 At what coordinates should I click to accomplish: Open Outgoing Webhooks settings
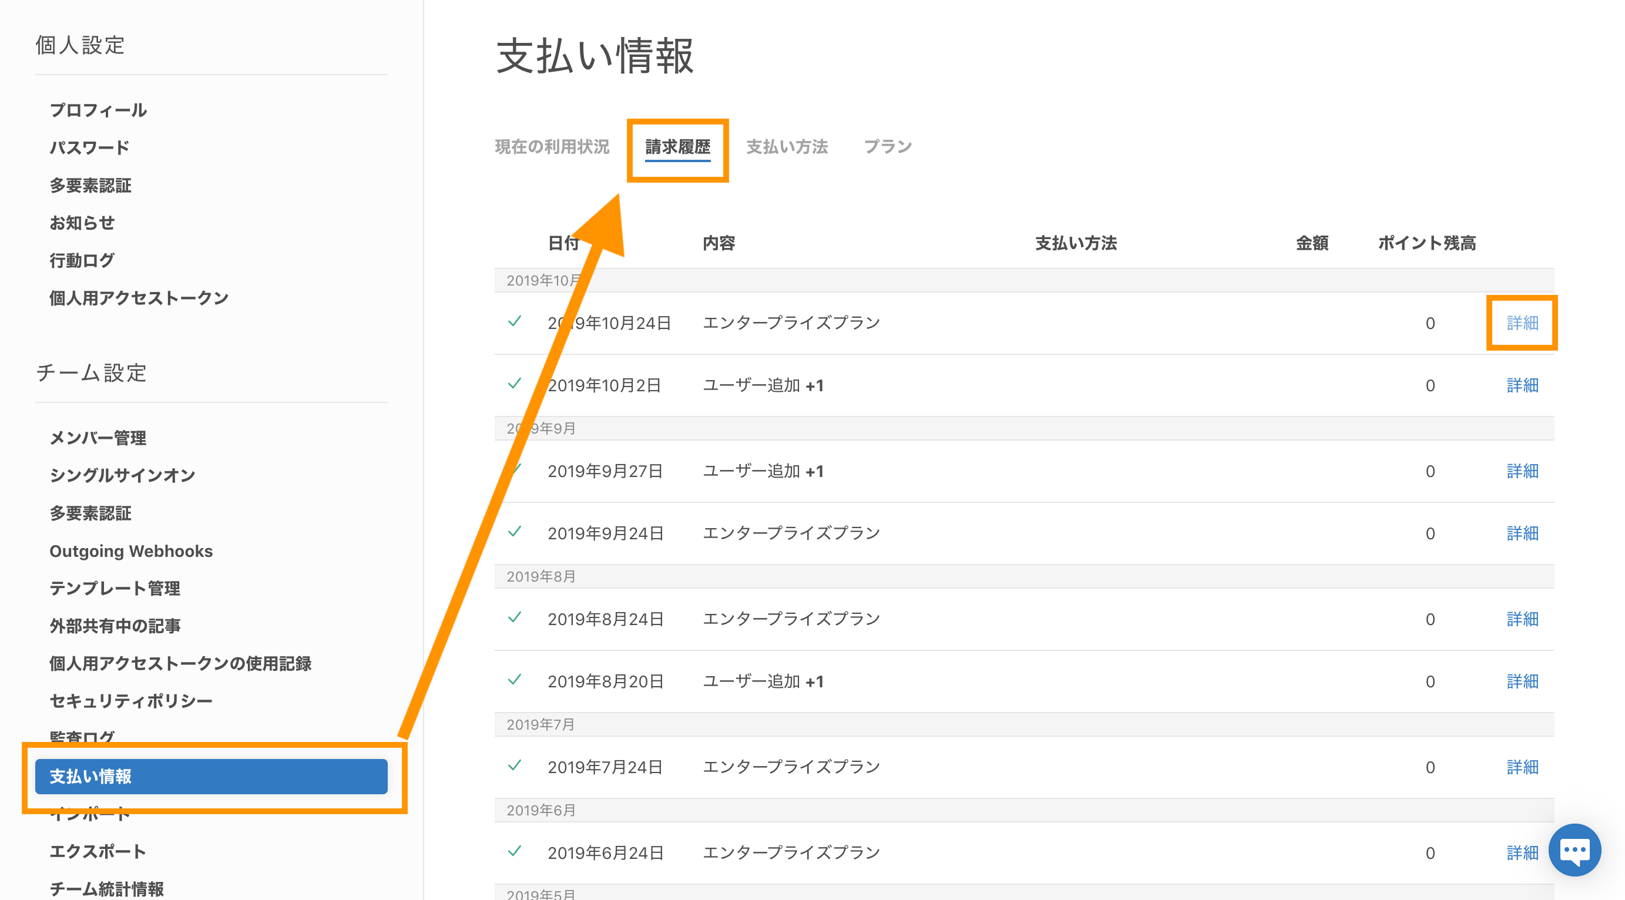(x=131, y=550)
